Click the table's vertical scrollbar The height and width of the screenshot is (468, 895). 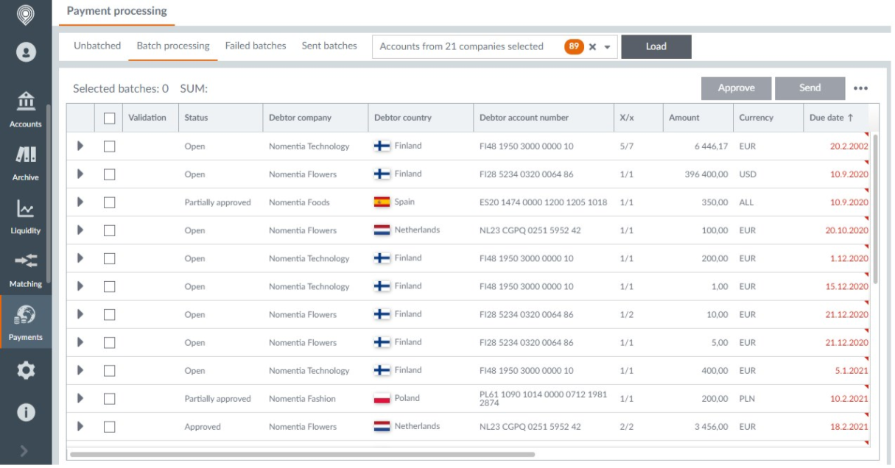[x=875, y=208]
